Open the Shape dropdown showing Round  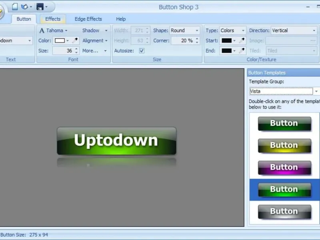pos(185,30)
